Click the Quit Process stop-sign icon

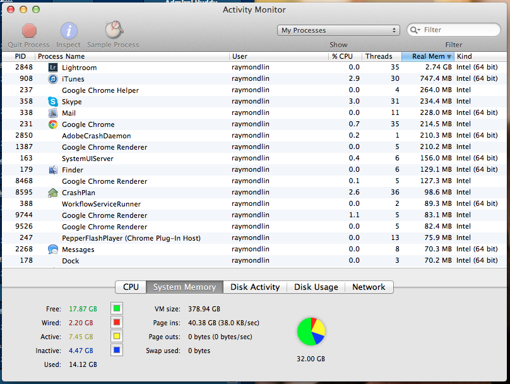point(29,30)
